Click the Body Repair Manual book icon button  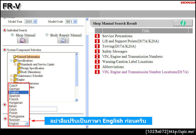click(x=63, y=40)
